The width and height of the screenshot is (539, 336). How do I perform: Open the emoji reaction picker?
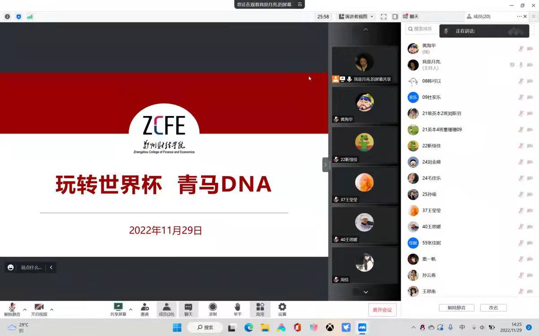[x=11, y=267]
